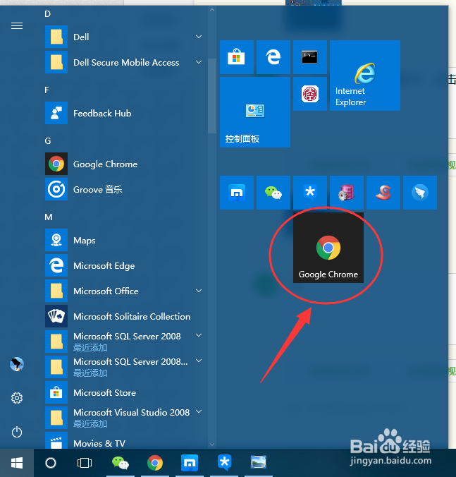Image resolution: width=456 pixels, height=477 pixels.
Task: Open the 控制面板 Control Panel tile
Action: pyautogui.click(x=255, y=112)
